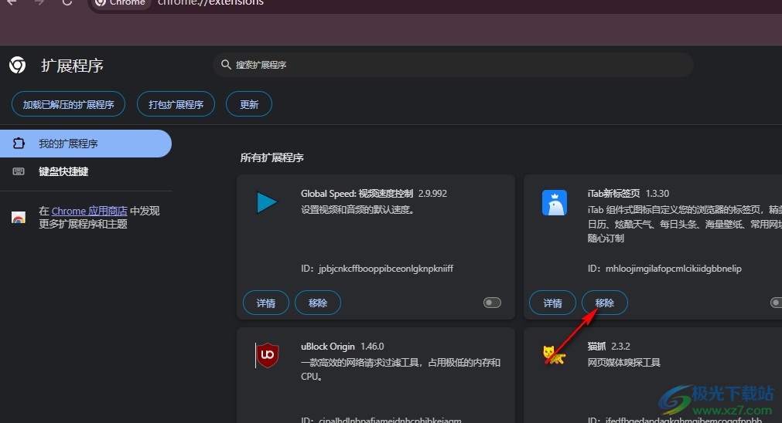
Task: Click the Global Speed: 视频速度控制 title
Action: coord(357,194)
